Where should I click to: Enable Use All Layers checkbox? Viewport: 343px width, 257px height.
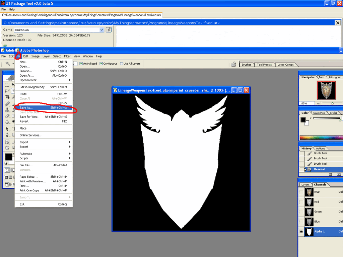[122, 64]
